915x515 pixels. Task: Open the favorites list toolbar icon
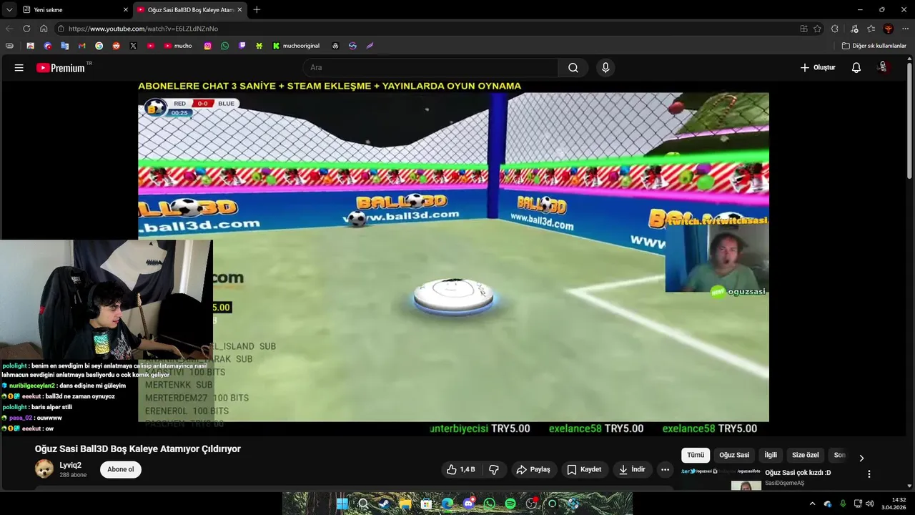[x=871, y=29]
